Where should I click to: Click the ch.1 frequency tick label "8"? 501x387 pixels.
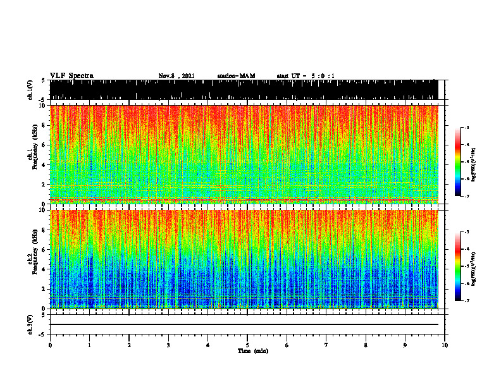point(44,125)
